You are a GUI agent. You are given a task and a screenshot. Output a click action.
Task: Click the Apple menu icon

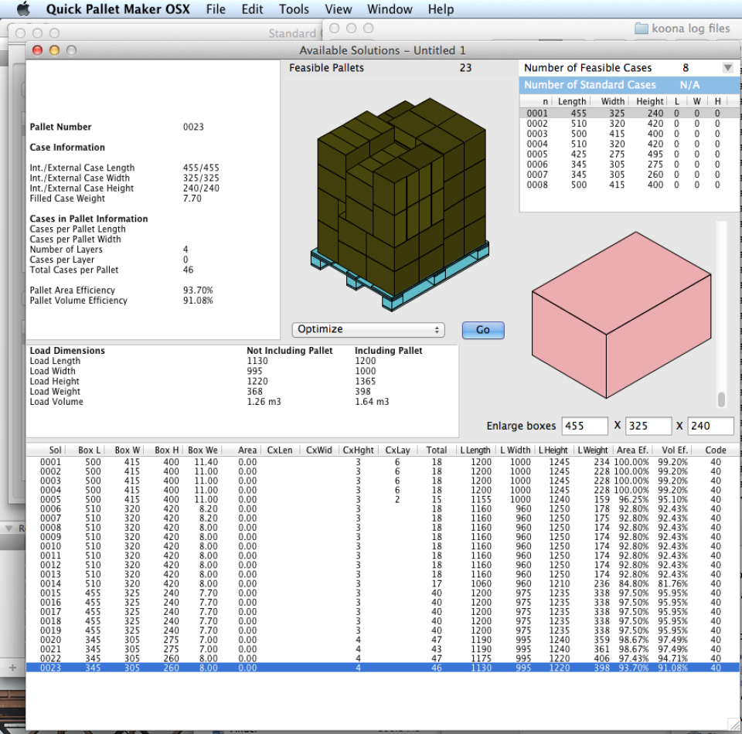coord(22,9)
